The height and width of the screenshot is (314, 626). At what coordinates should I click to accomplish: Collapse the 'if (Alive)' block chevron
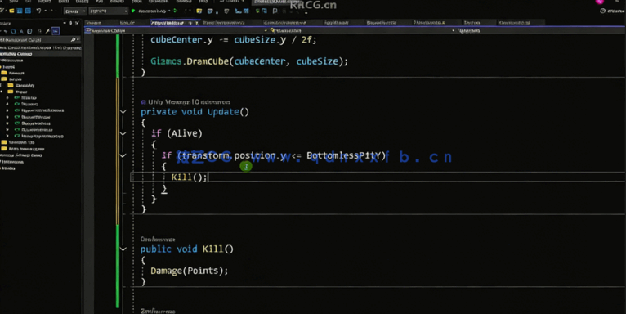point(123,133)
